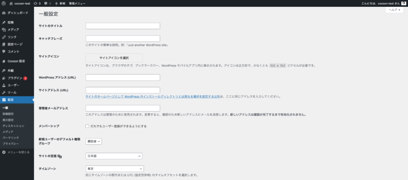Viewport: 408px width, 180px height.
Task: Click the chain link icon in sidebar
Action: (4, 37)
